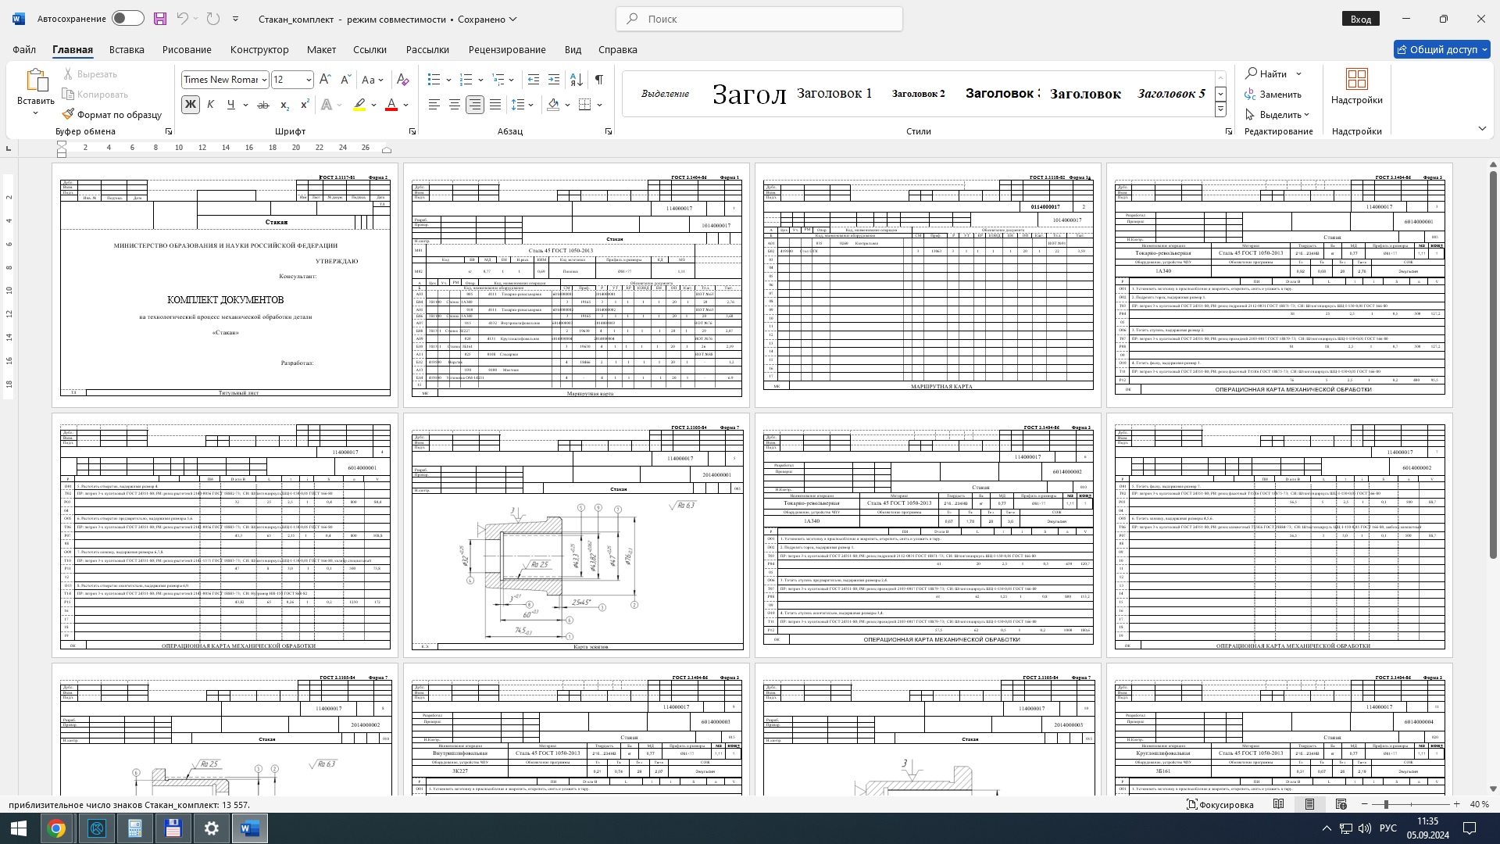Open the font name dropdown
This screenshot has height=844, width=1500.
[x=264, y=80]
